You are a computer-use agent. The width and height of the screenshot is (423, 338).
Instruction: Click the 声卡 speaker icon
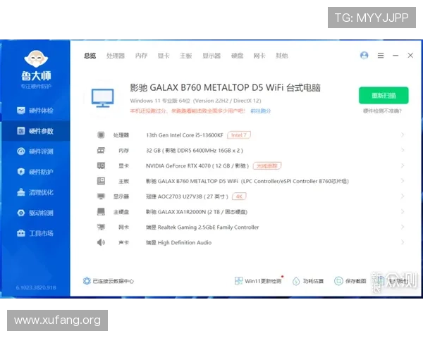(x=101, y=242)
